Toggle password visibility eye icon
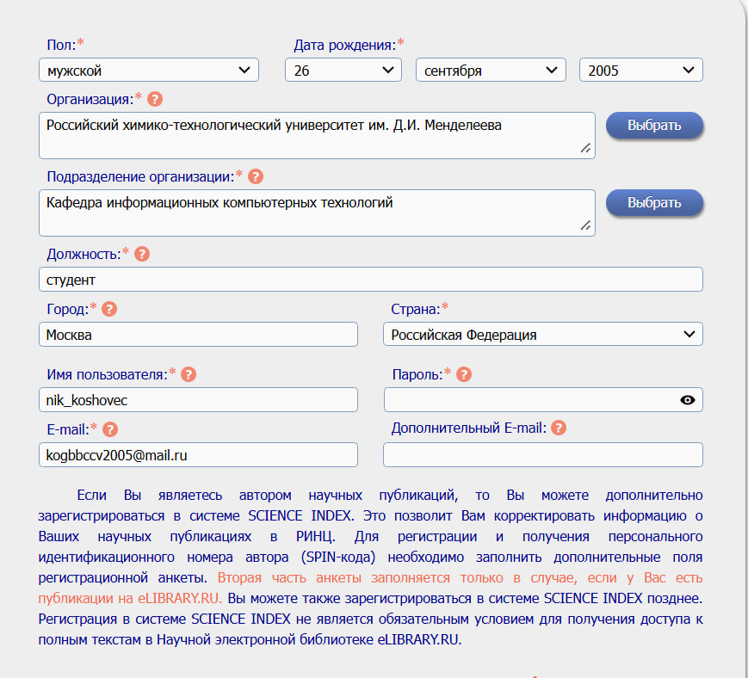 687,400
